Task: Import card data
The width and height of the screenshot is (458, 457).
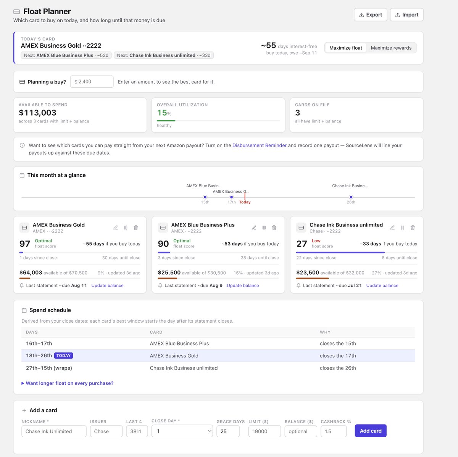Action: click(x=407, y=15)
